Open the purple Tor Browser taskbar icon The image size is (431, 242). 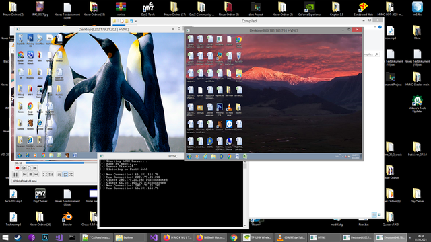32,237
